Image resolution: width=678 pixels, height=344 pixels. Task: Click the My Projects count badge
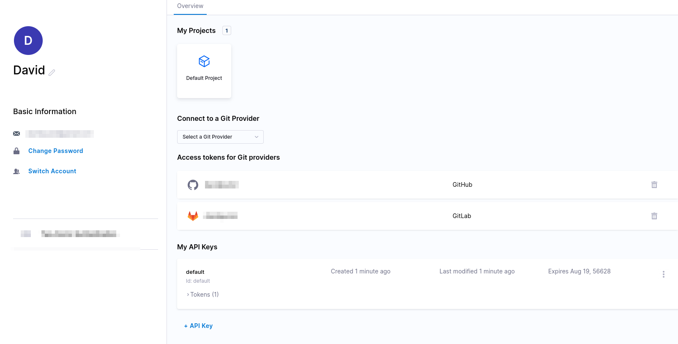pyautogui.click(x=227, y=30)
